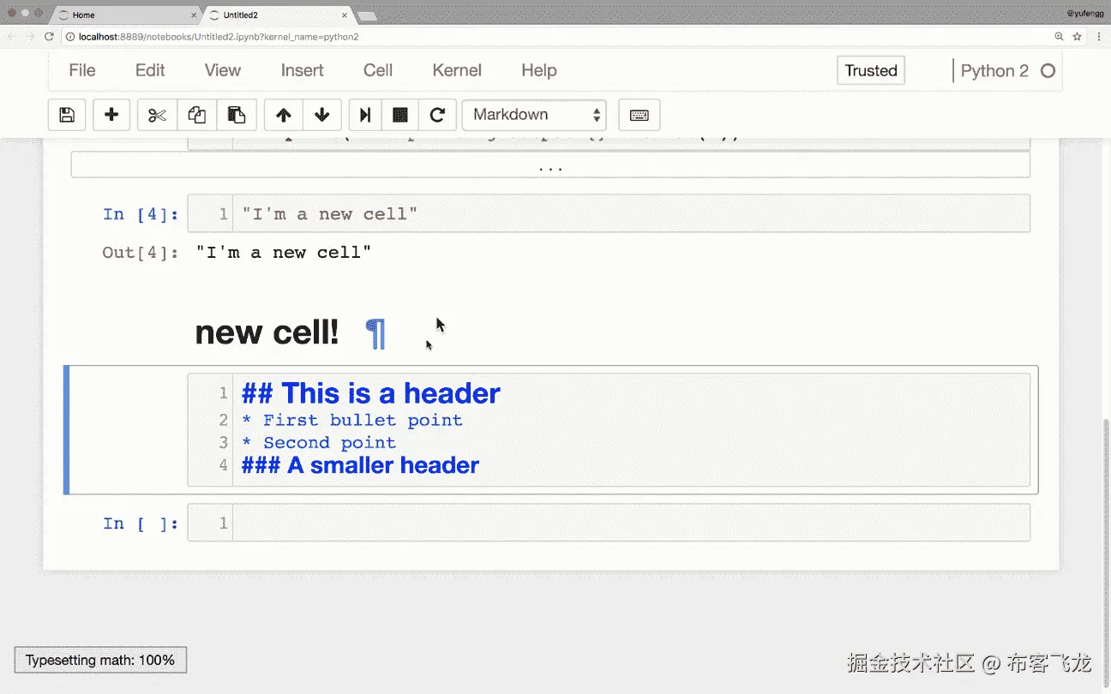Open the cell type Markdown dropdown
Viewport: 1111px width, 694px height.
pyautogui.click(x=534, y=115)
